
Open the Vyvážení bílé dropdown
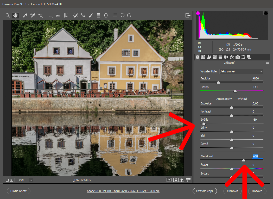(241, 71)
